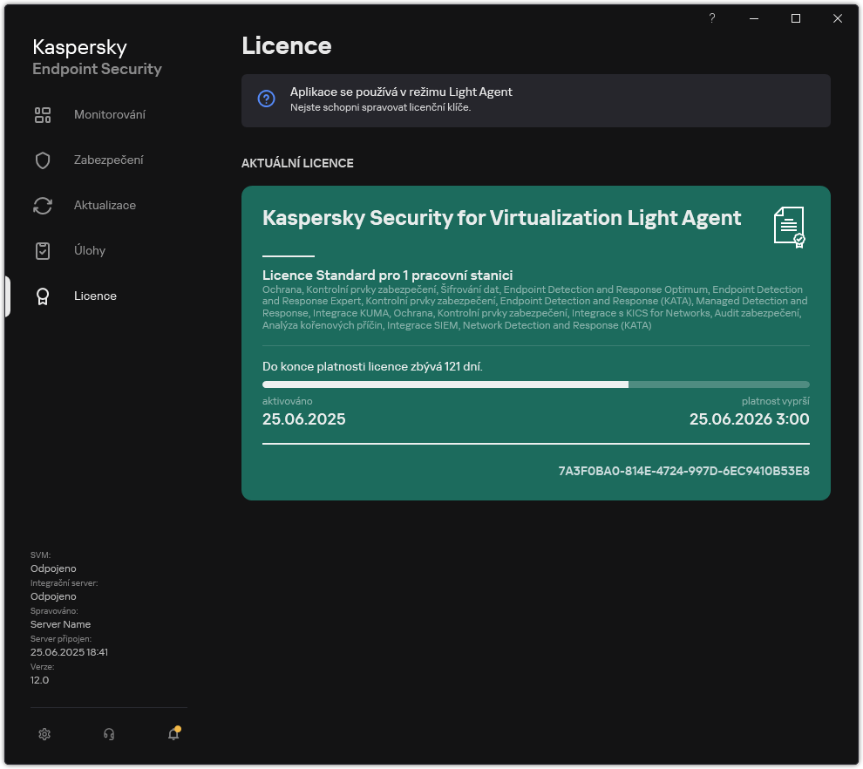This screenshot has height=769, width=863.
Task: Click the Kaspersky Endpoint Security logo
Action: [x=97, y=56]
